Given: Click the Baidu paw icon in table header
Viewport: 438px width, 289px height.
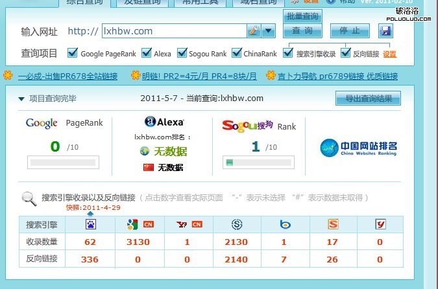Looking at the screenshot, I should pos(90,225).
